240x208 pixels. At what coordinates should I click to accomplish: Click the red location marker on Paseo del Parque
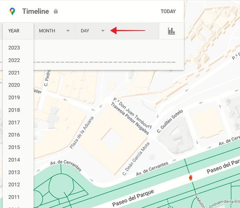(x=190, y=178)
